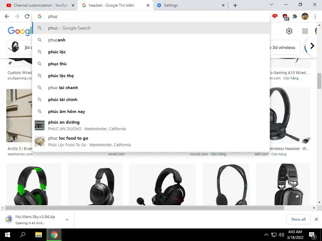Screen dimensions: 322x241
Task: Open the Chrome three-dot menu
Action: coord(315,16)
